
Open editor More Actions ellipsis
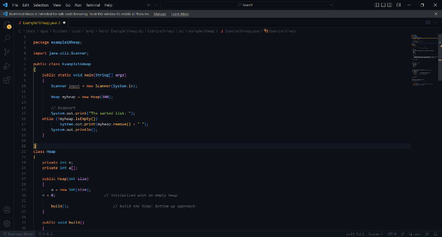click(436, 22)
